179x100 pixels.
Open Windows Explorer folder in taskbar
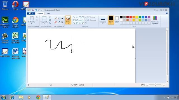click(21, 97)
